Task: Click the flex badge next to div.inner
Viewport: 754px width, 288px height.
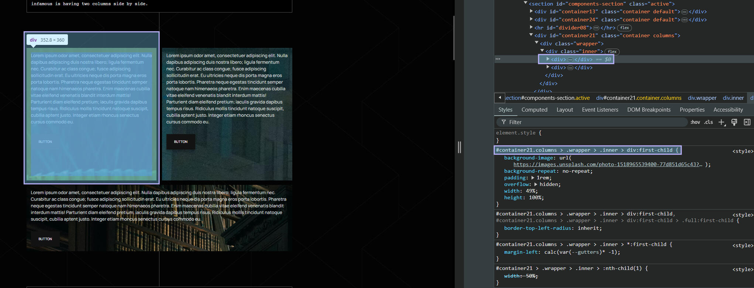Action: click(612, 52)
